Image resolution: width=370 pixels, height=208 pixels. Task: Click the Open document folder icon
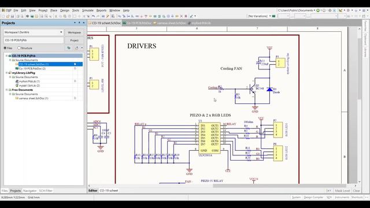[8, 16]
